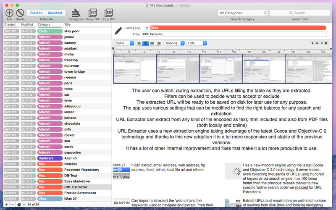Open the Spacing dropdown
Viewport: 336px width, 210px height.
(x=174, y=43)
